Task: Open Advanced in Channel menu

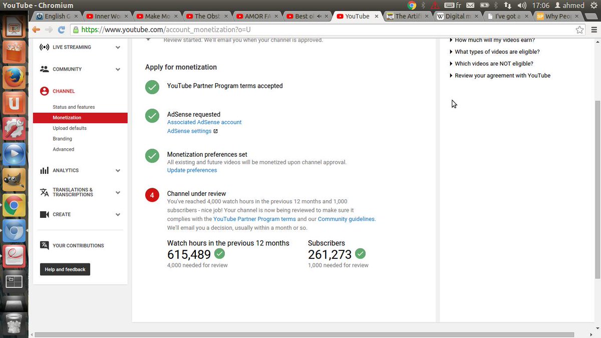Action: 63,149
